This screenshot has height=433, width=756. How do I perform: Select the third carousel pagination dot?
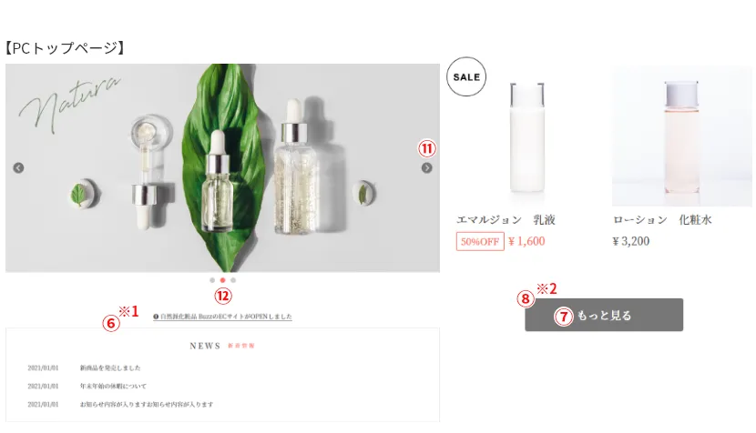pyautogui.click(x=233, y=280)
